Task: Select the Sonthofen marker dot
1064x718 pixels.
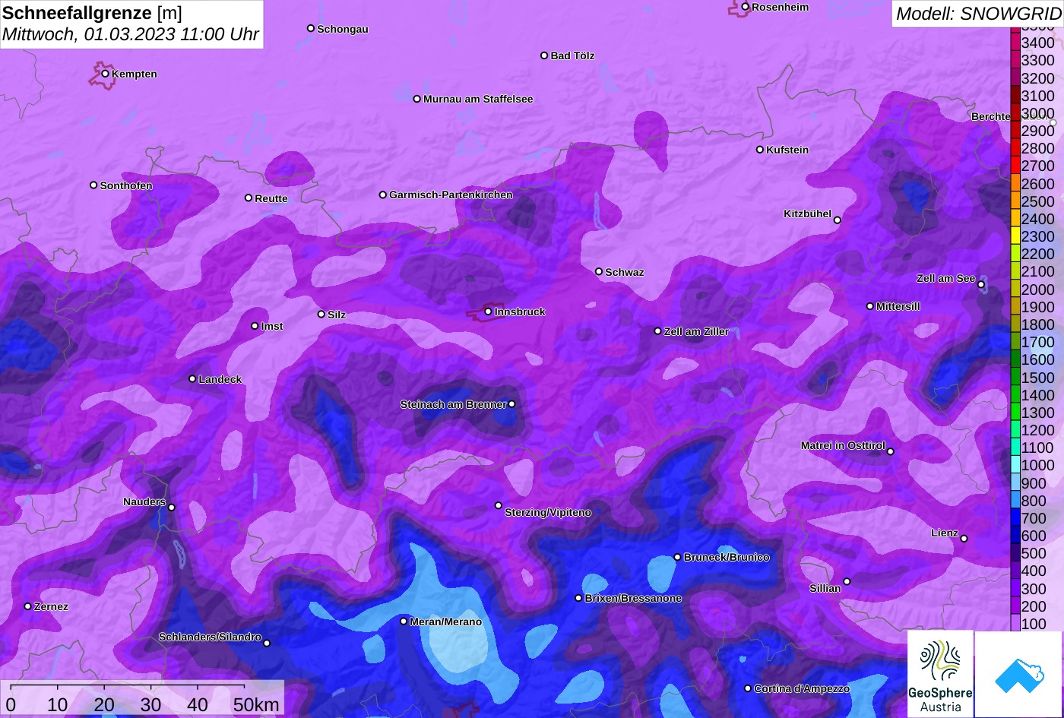Action: coord(93,185)
